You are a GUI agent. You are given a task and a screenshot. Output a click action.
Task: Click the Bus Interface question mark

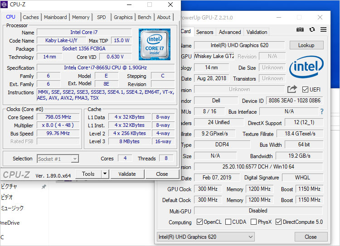[x=322, y=111]
